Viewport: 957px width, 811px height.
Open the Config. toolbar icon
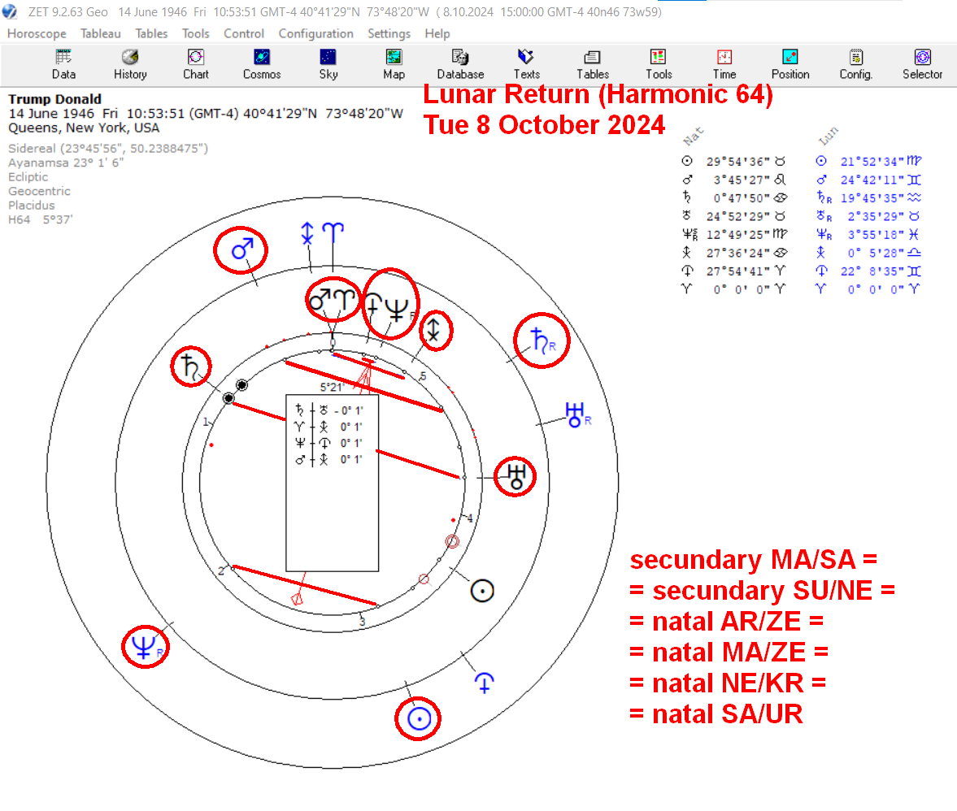[856, 65]
